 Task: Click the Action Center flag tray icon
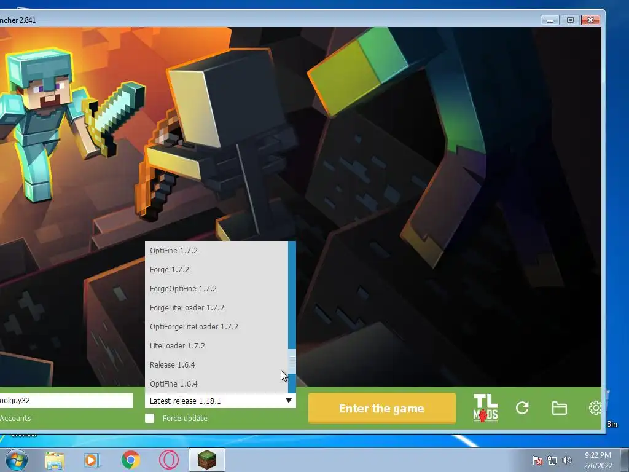pos(537,460)
